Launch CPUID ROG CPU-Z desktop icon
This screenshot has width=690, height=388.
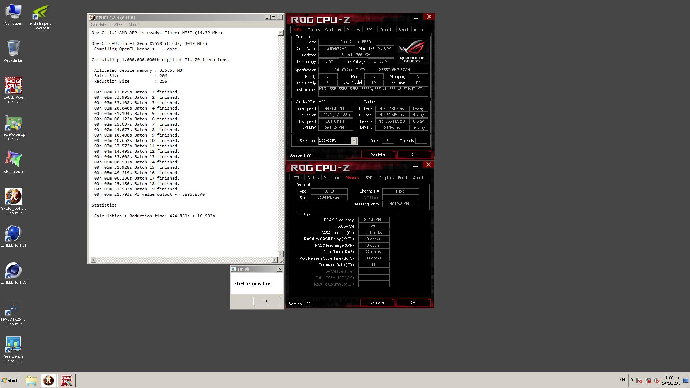tap(13, 90)
